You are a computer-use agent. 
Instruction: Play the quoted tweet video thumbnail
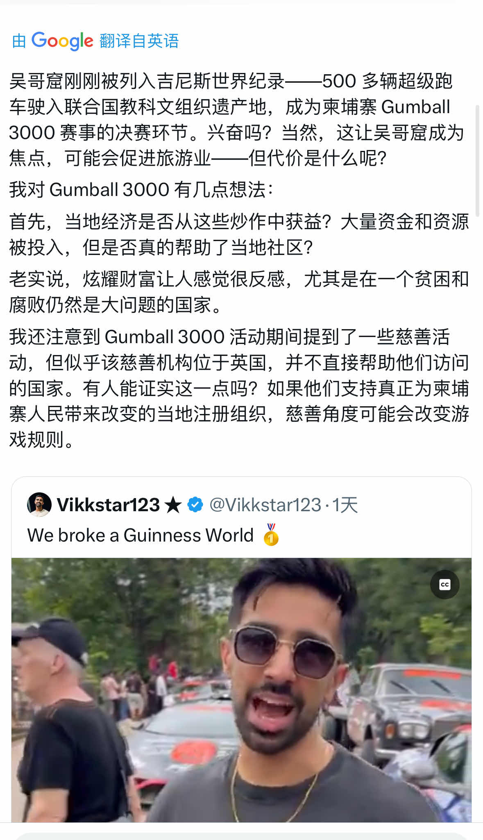(x=241, y=690)
